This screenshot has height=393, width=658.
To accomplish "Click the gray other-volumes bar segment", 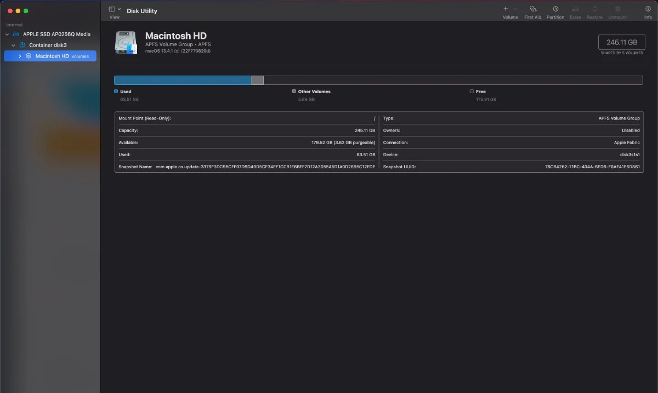I will (257, 80).
